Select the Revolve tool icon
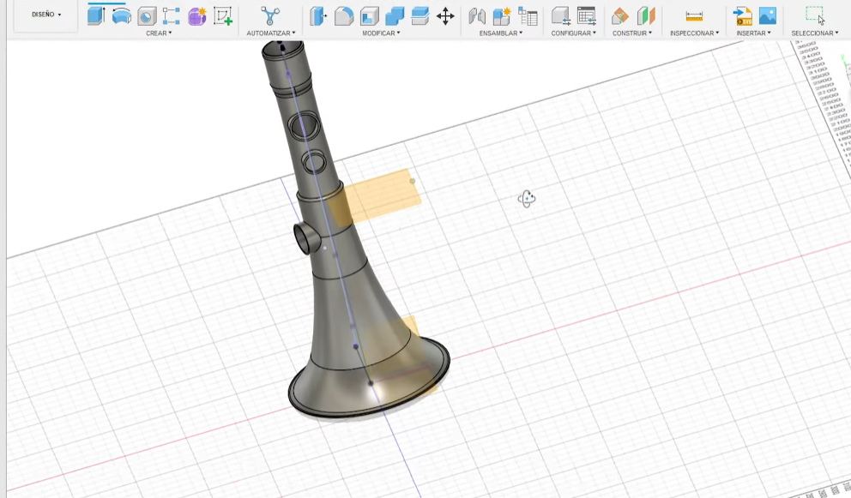 [122, 16]
